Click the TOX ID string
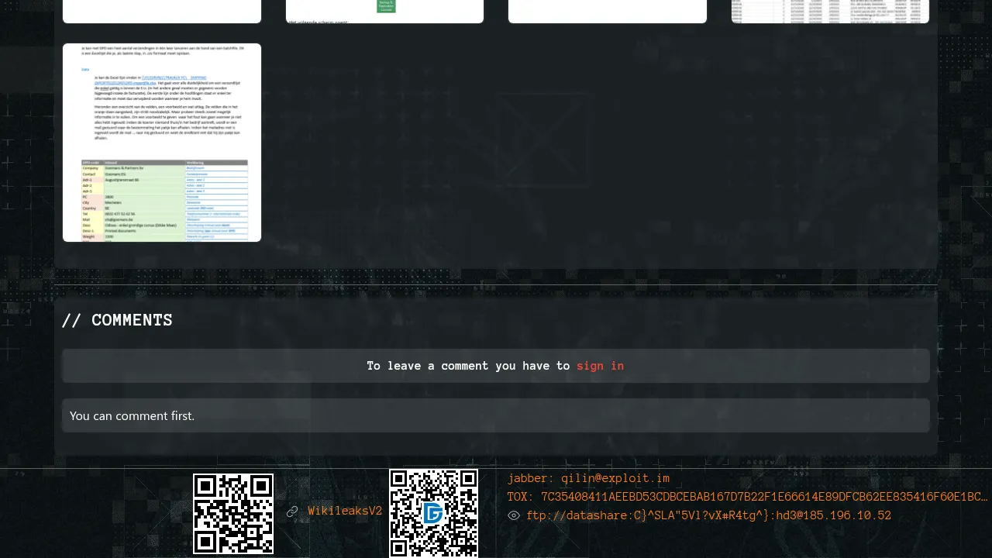This screenshot has width=992, height=558. coord(763,497)
